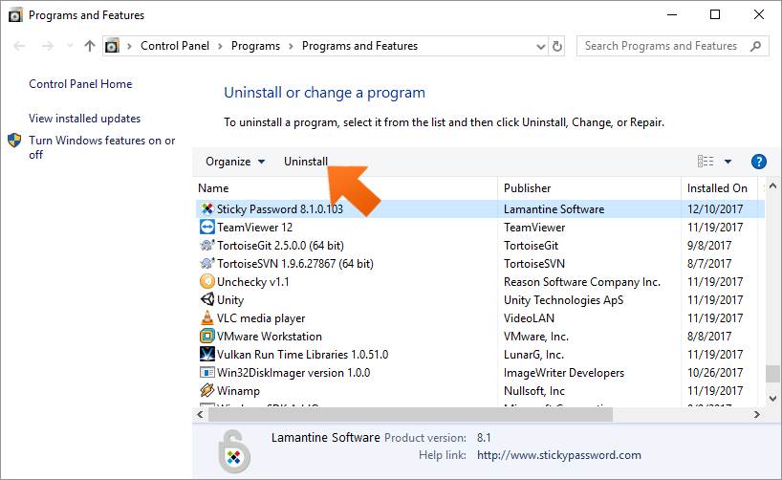
Task: Expand breadcrumb arrow after Control Panel
Action: (x=220, y=47)
